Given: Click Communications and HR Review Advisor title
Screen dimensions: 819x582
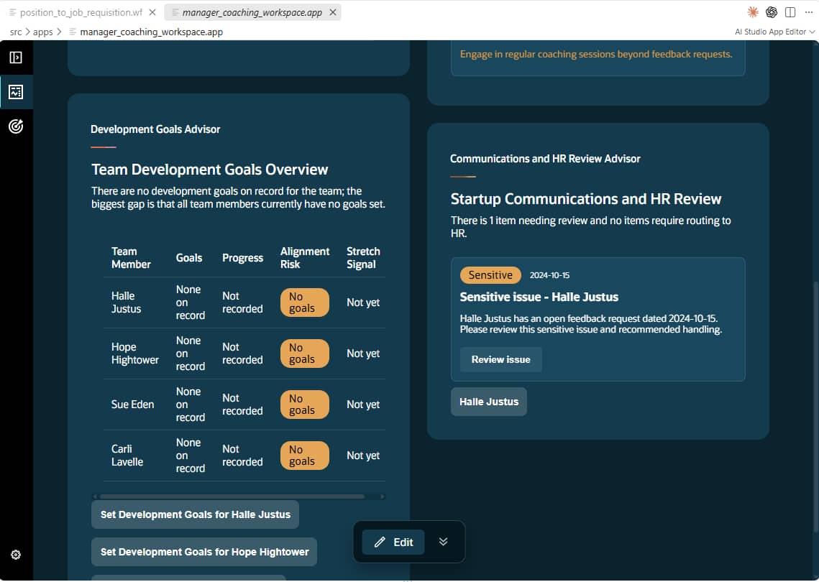Looking at the screenshot, I should (545, 159).
